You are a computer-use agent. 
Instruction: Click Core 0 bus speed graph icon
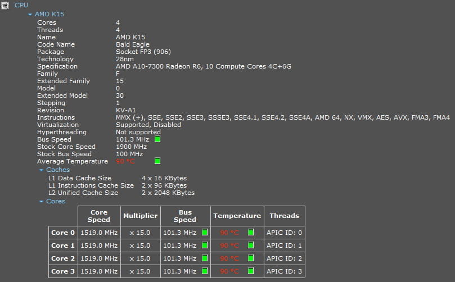[205, 232]
